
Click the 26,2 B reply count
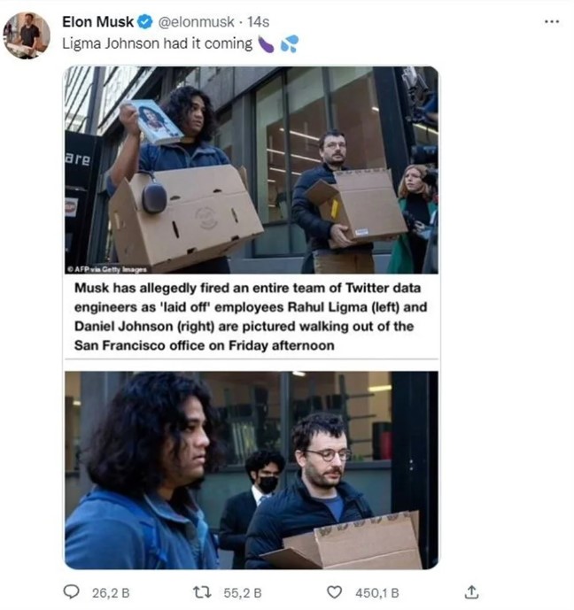(x=111, y=593)
